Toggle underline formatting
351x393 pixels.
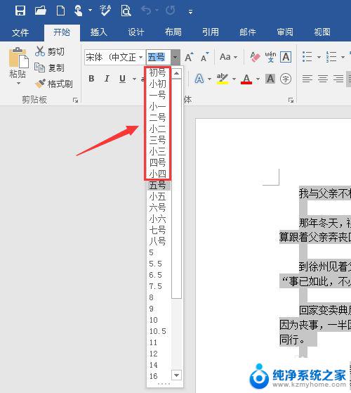tap(122, 79)
